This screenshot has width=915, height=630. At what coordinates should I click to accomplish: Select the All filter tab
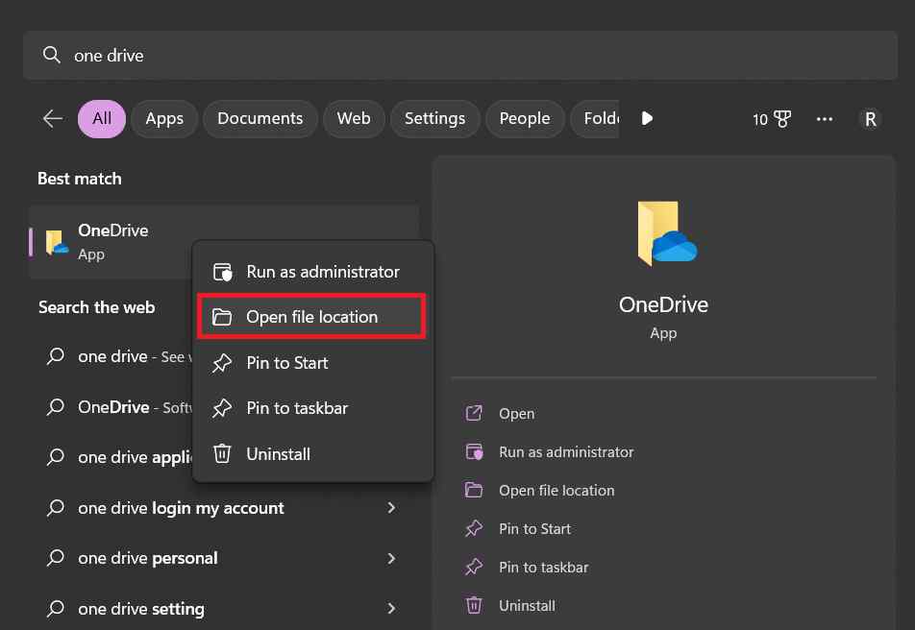[x=102, y=118]
